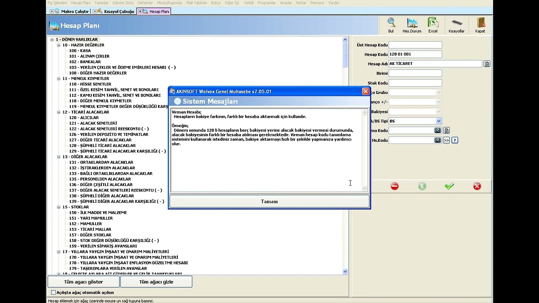
Task: Close the Hesap Planı tab with its X
Action: click(x=140, y=11)
